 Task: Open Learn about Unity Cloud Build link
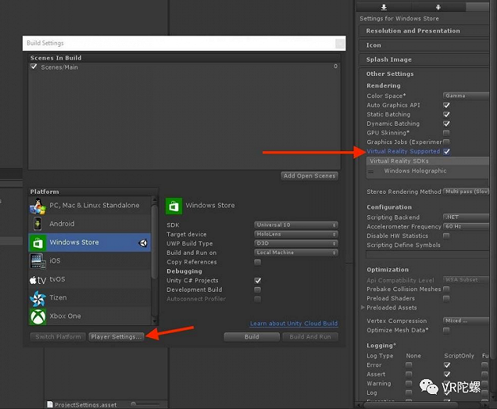tap(294, 324)
